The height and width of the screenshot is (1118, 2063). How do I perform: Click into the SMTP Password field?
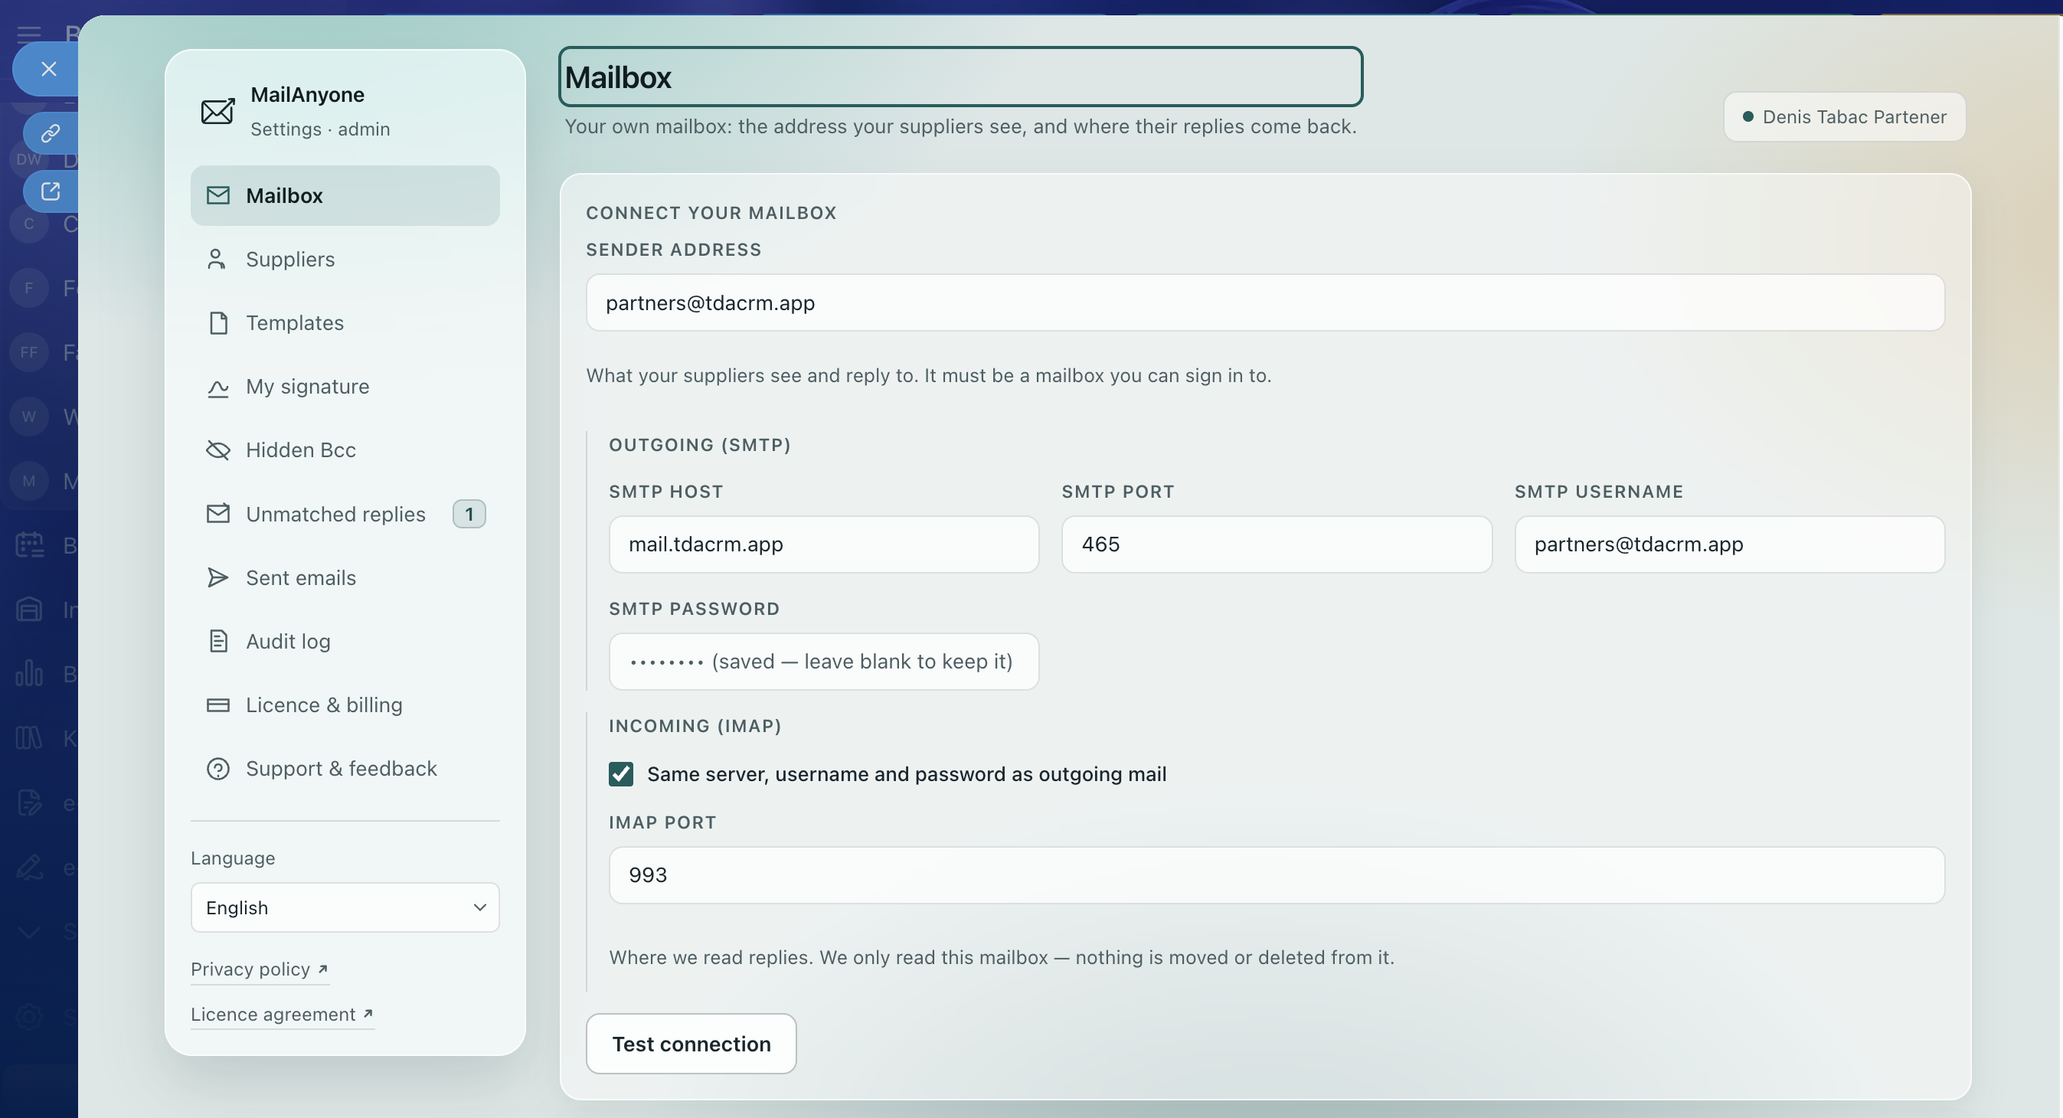coord(824,662)
